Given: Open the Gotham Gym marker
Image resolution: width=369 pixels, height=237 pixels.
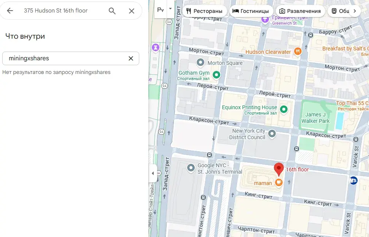Looking at the screenshot, I should 216,75.
